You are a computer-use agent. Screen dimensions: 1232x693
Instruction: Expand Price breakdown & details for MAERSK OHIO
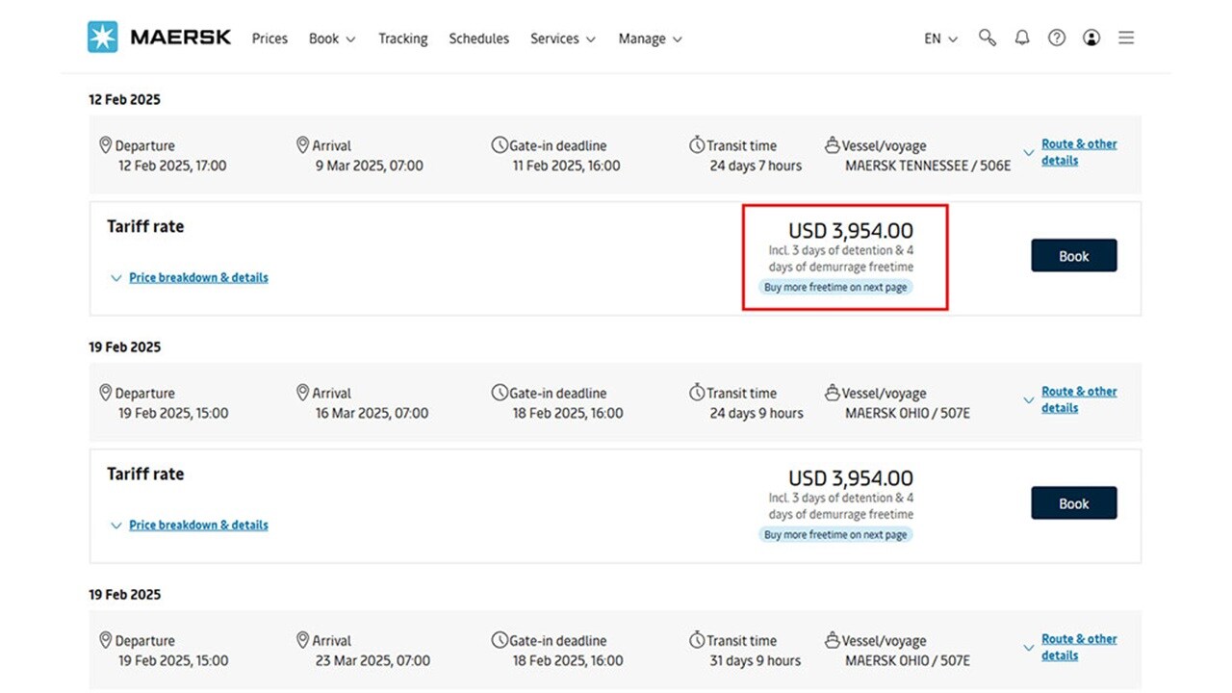[197, 525]
